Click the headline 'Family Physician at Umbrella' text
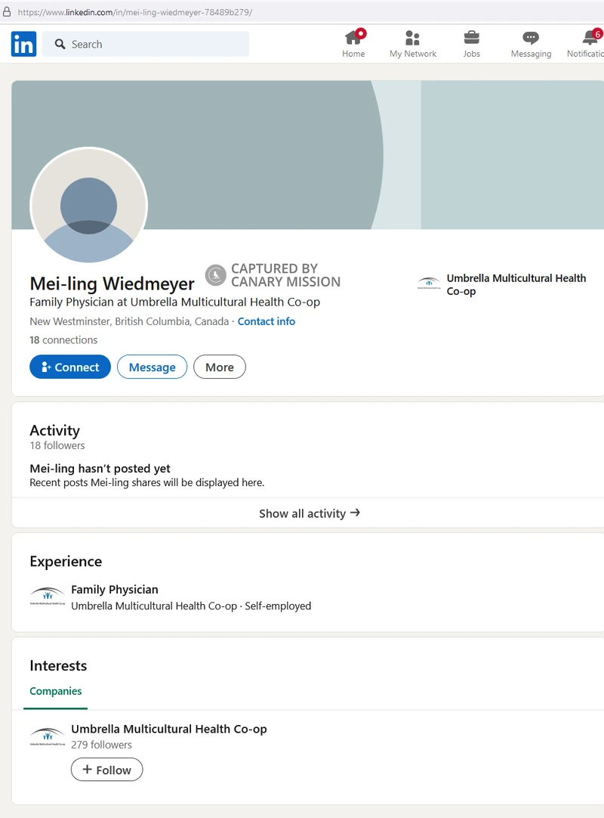 (x=174, y=302)
